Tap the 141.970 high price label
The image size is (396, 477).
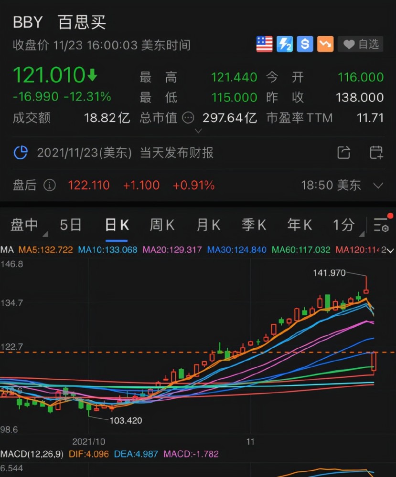click(x=329, y=273)
